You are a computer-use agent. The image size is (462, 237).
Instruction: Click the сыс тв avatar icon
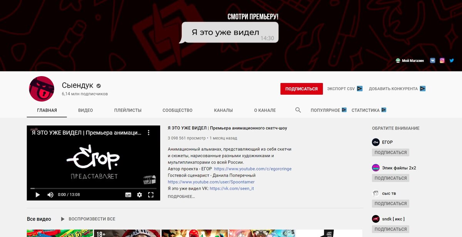pos(376,193)
